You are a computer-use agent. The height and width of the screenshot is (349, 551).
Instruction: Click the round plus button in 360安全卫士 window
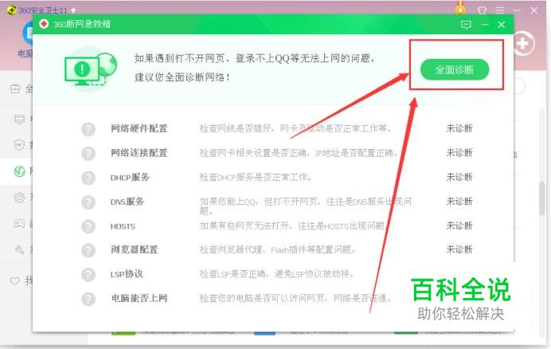(x=524, y=44)
